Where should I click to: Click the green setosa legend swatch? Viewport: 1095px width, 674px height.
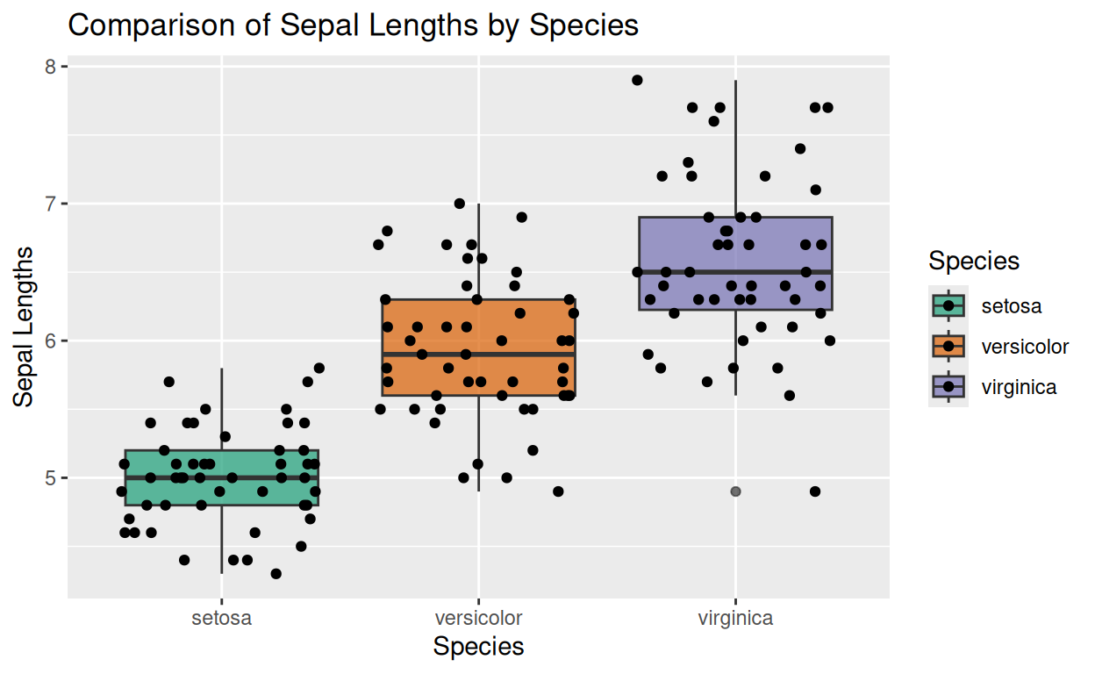tap(948, 305)
